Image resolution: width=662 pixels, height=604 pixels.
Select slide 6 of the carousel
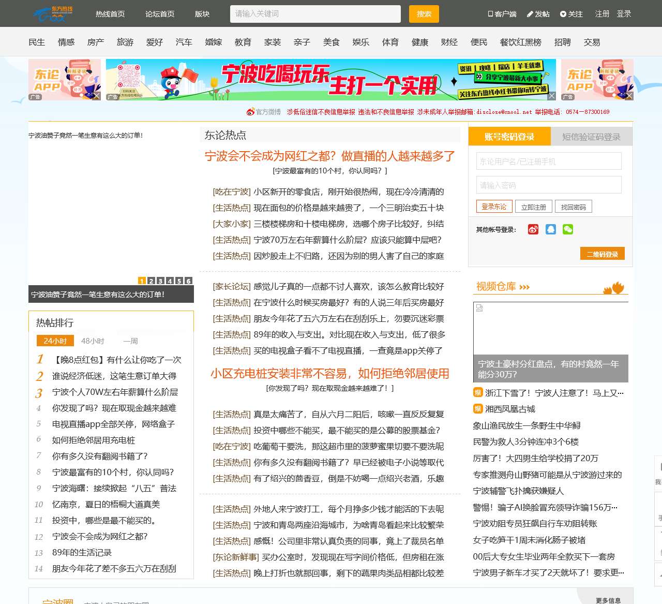pyautogui.click(x=188, y=281)
